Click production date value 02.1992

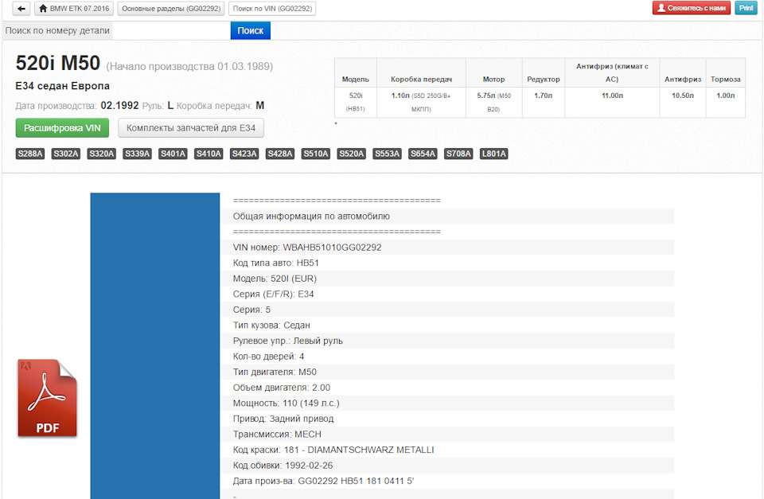(x=120, y=106)
